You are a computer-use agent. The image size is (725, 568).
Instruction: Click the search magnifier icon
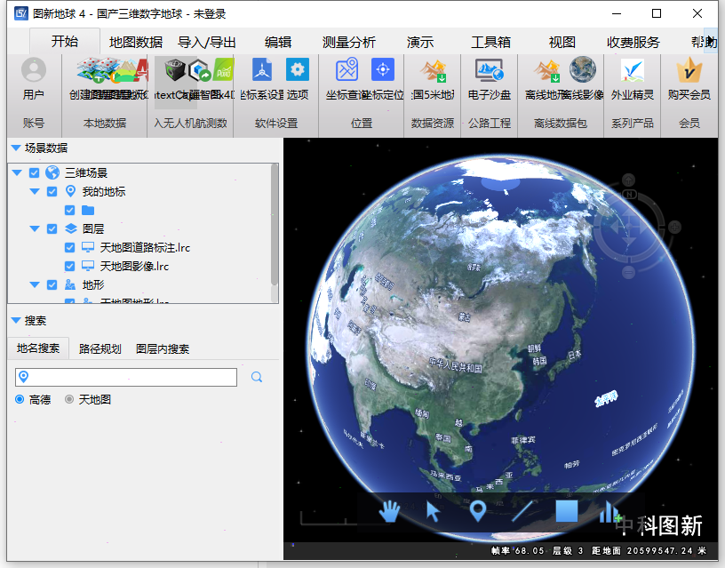click(257, 377)
